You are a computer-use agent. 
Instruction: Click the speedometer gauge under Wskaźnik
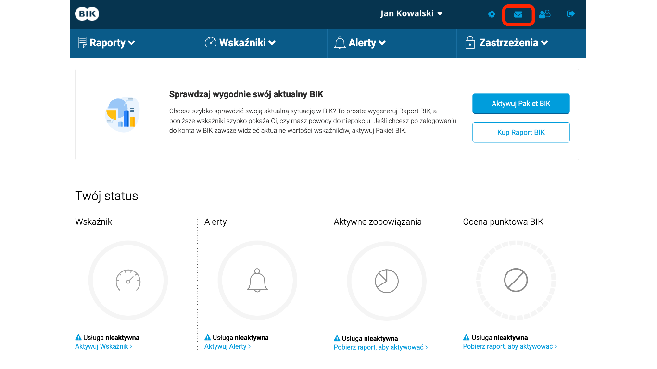(128, 281)
